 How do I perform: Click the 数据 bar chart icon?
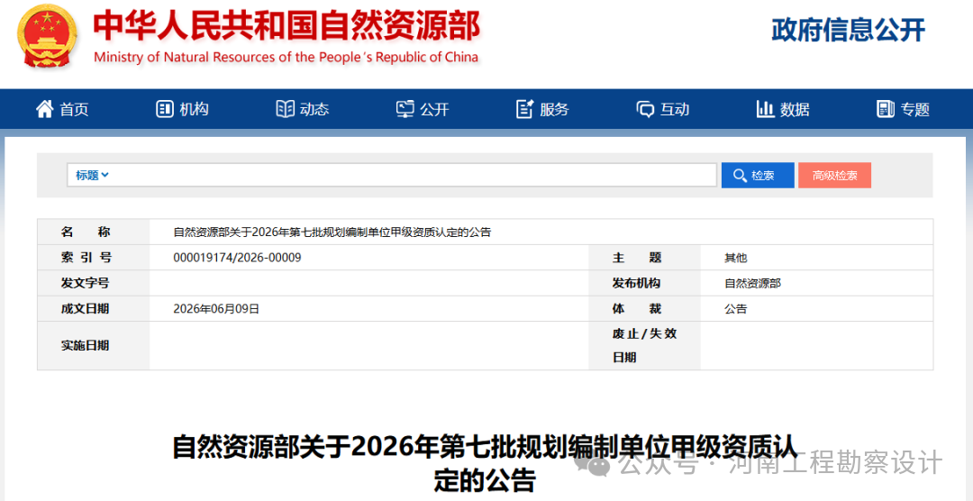pos(765,109)
